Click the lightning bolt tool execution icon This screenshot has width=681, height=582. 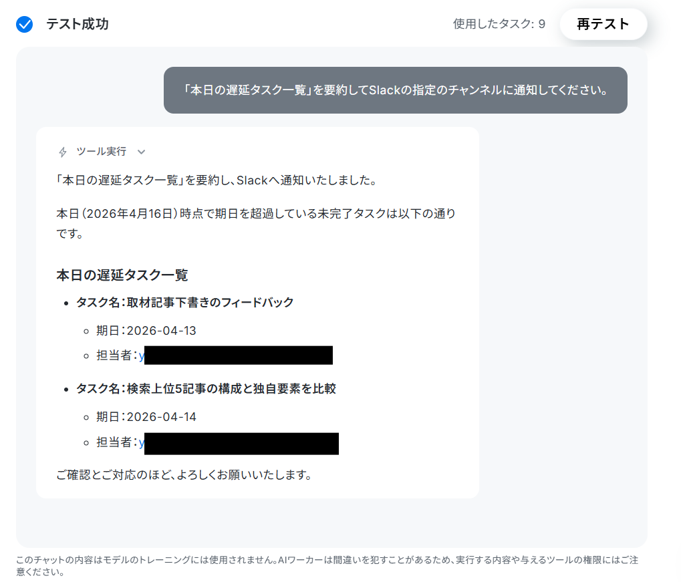(x=63, y=152)
